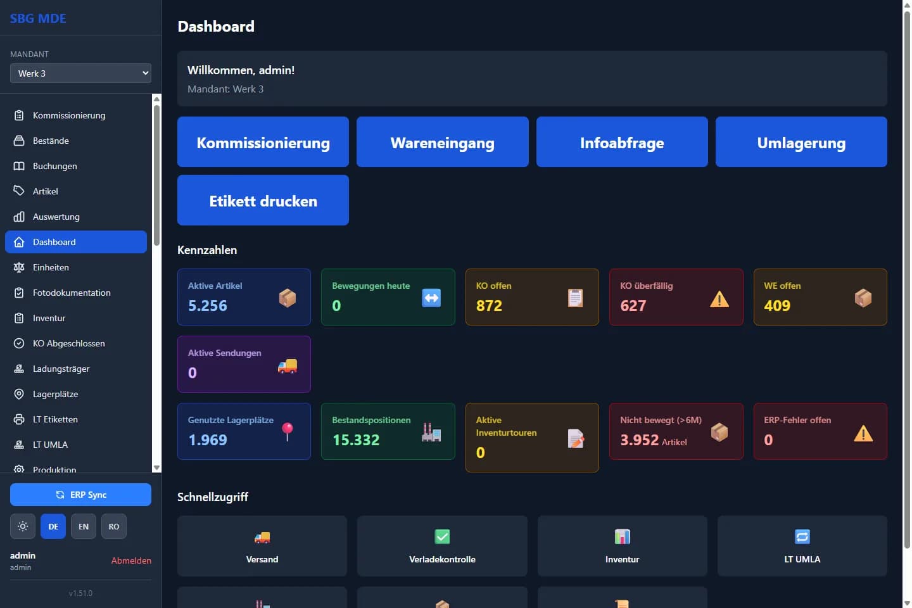Switch language to DE
This screenshot has width=912, height=608.
53,526
